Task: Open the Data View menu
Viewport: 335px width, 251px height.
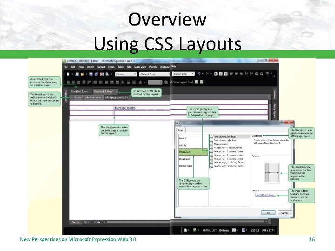Action: (140, 67)
